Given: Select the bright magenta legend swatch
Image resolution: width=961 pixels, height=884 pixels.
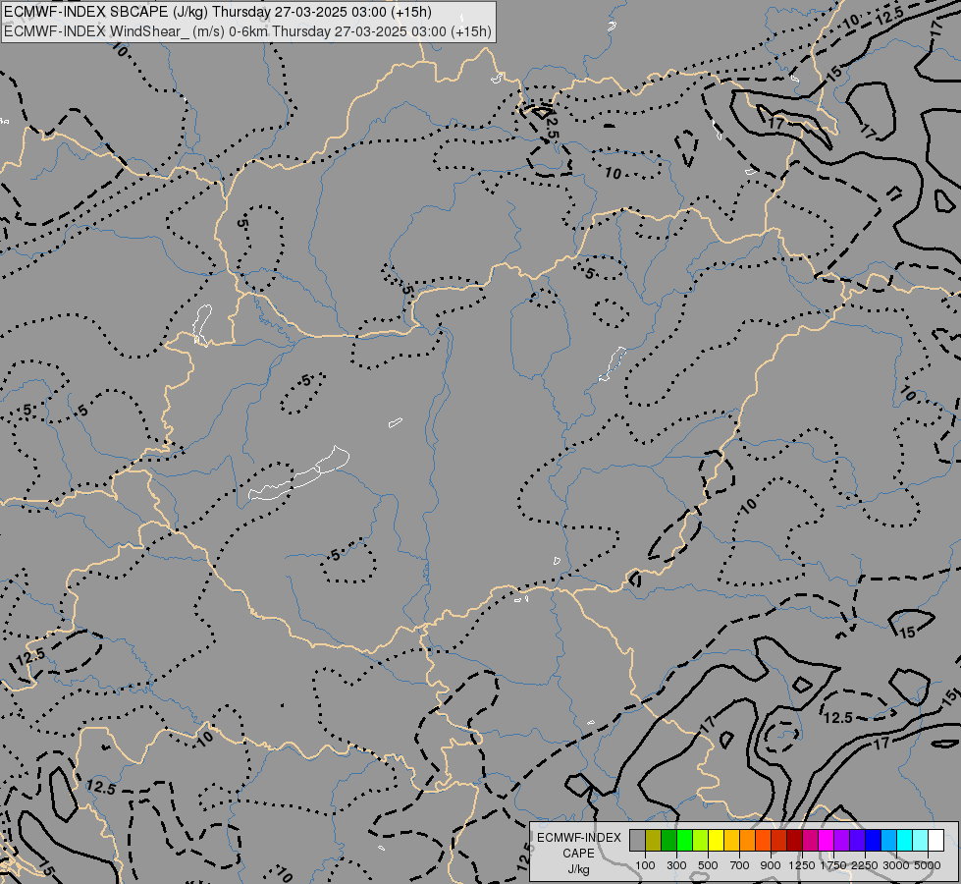Looking at the screenshot, I should pyautogui.click(x=827, y=840).
